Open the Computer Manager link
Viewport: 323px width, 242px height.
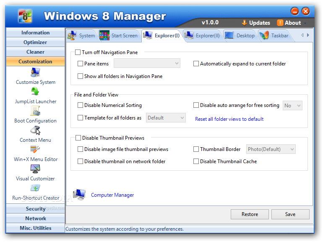(x=112, y=195)
